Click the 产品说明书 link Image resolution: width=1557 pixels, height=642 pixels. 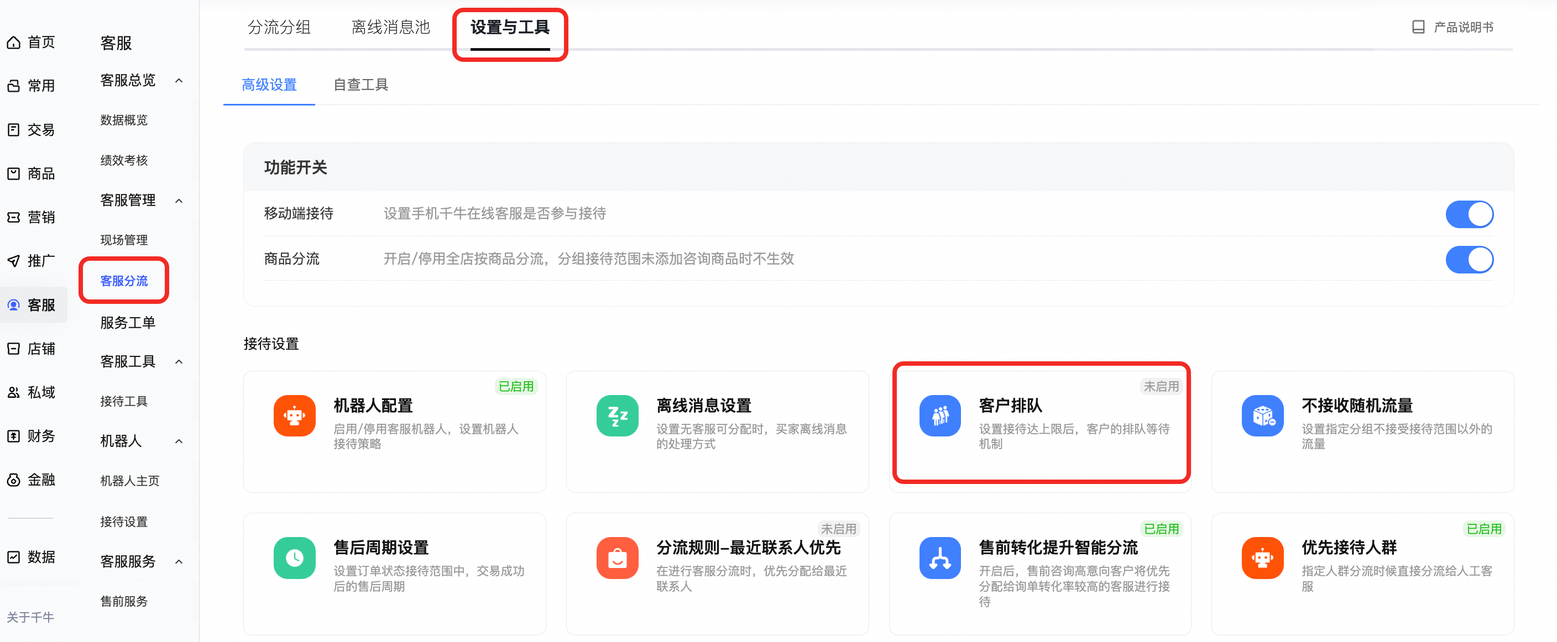[1464, 27]
